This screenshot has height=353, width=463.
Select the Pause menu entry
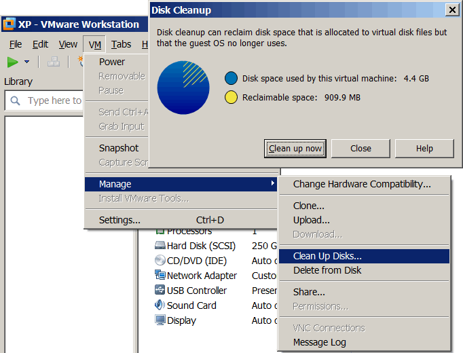pos(116,90)
